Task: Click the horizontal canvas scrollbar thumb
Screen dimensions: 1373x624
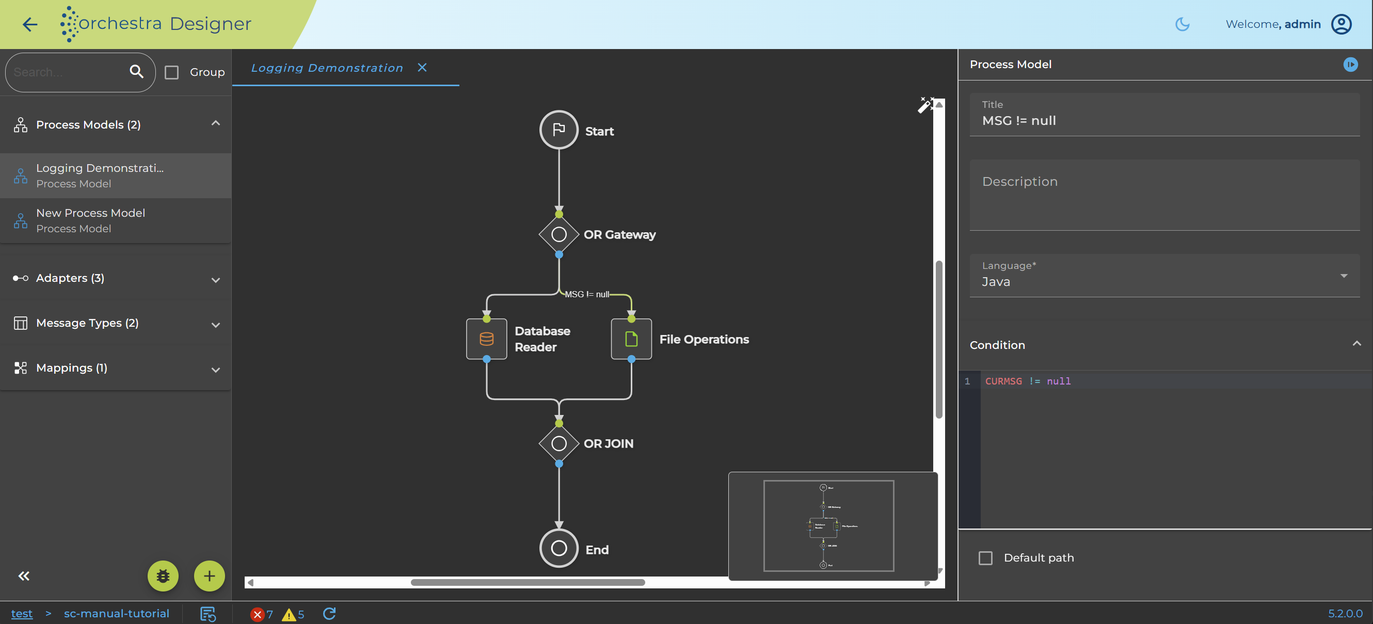Action: pos(528,582)
